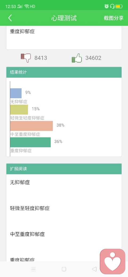Viewport: 128px width, 277px height.
Task: Tap the 结果统计 section header
Action: click(x=64, y=72)
